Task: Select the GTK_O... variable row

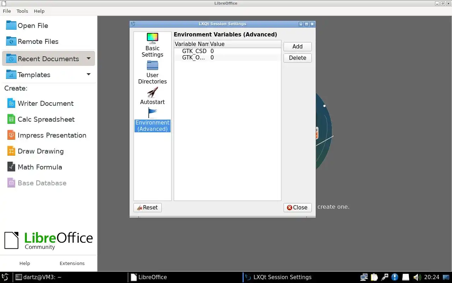Action: [x=227, y=58]
